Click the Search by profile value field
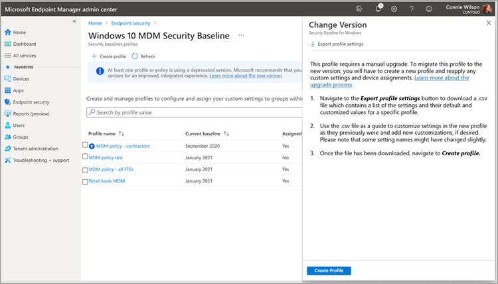498x284 pixels. coord(193,113)
